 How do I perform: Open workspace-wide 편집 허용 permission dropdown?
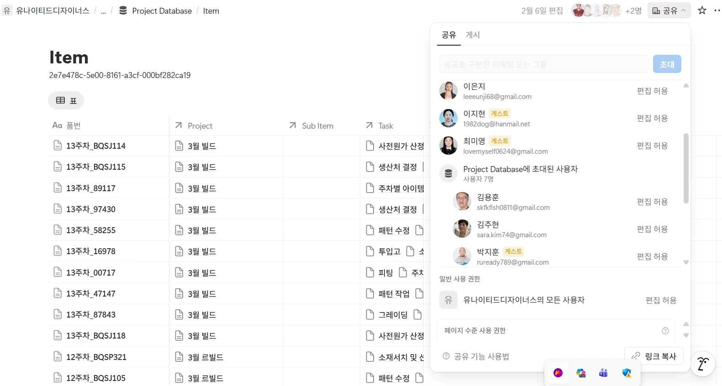click(661, 300)
